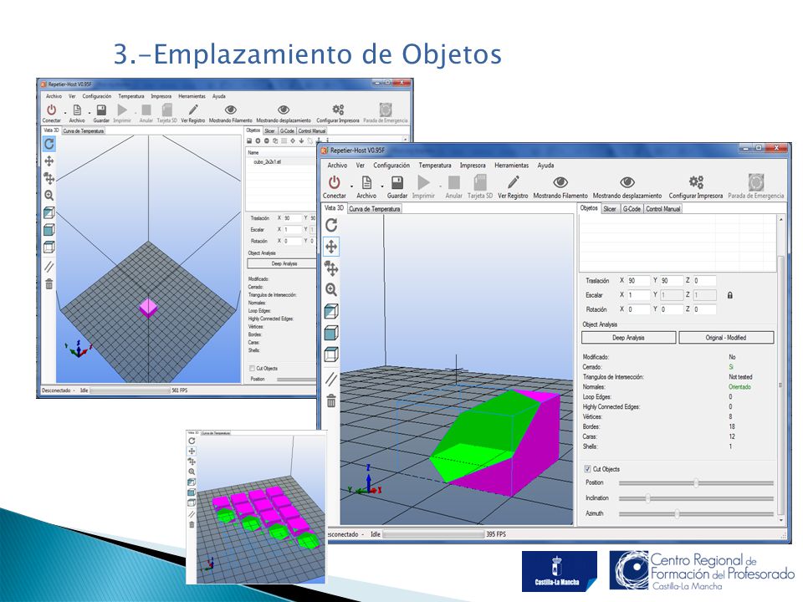Screen dimensions: 803x602
Task: Click Traslación X field in front window
Action: click(638, 281)
